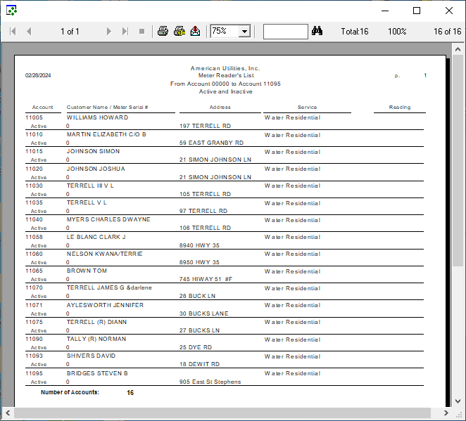This screenshot has height=421, width=466.
Task: Select customer AYLESWORTH JENNIFER
Action: coord(105,305)
